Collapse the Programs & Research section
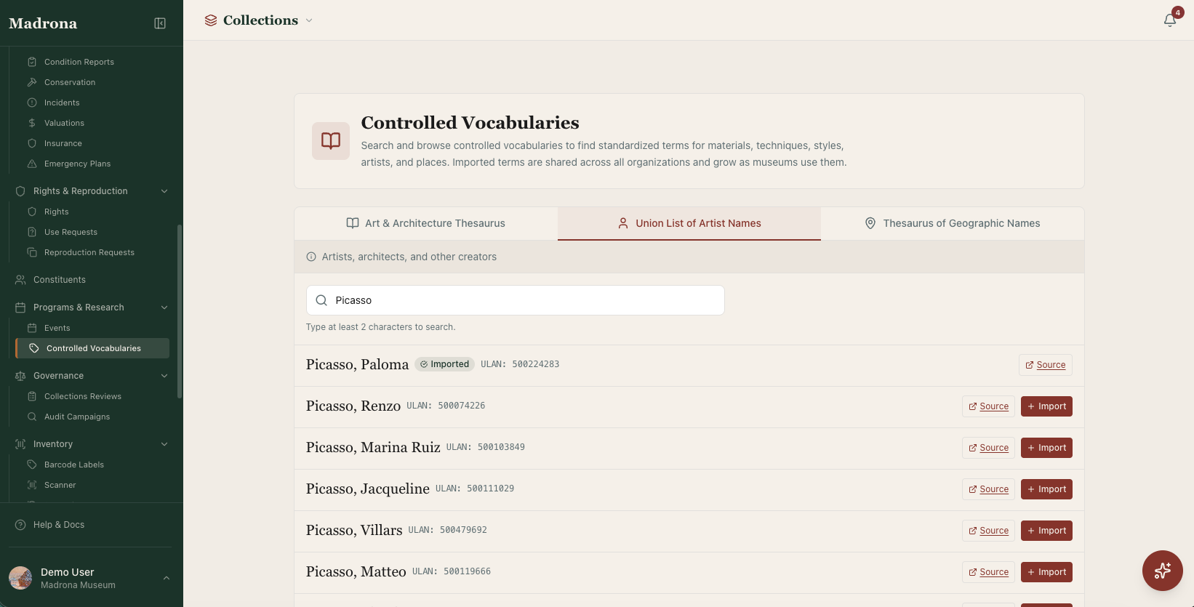 (164, 307)
